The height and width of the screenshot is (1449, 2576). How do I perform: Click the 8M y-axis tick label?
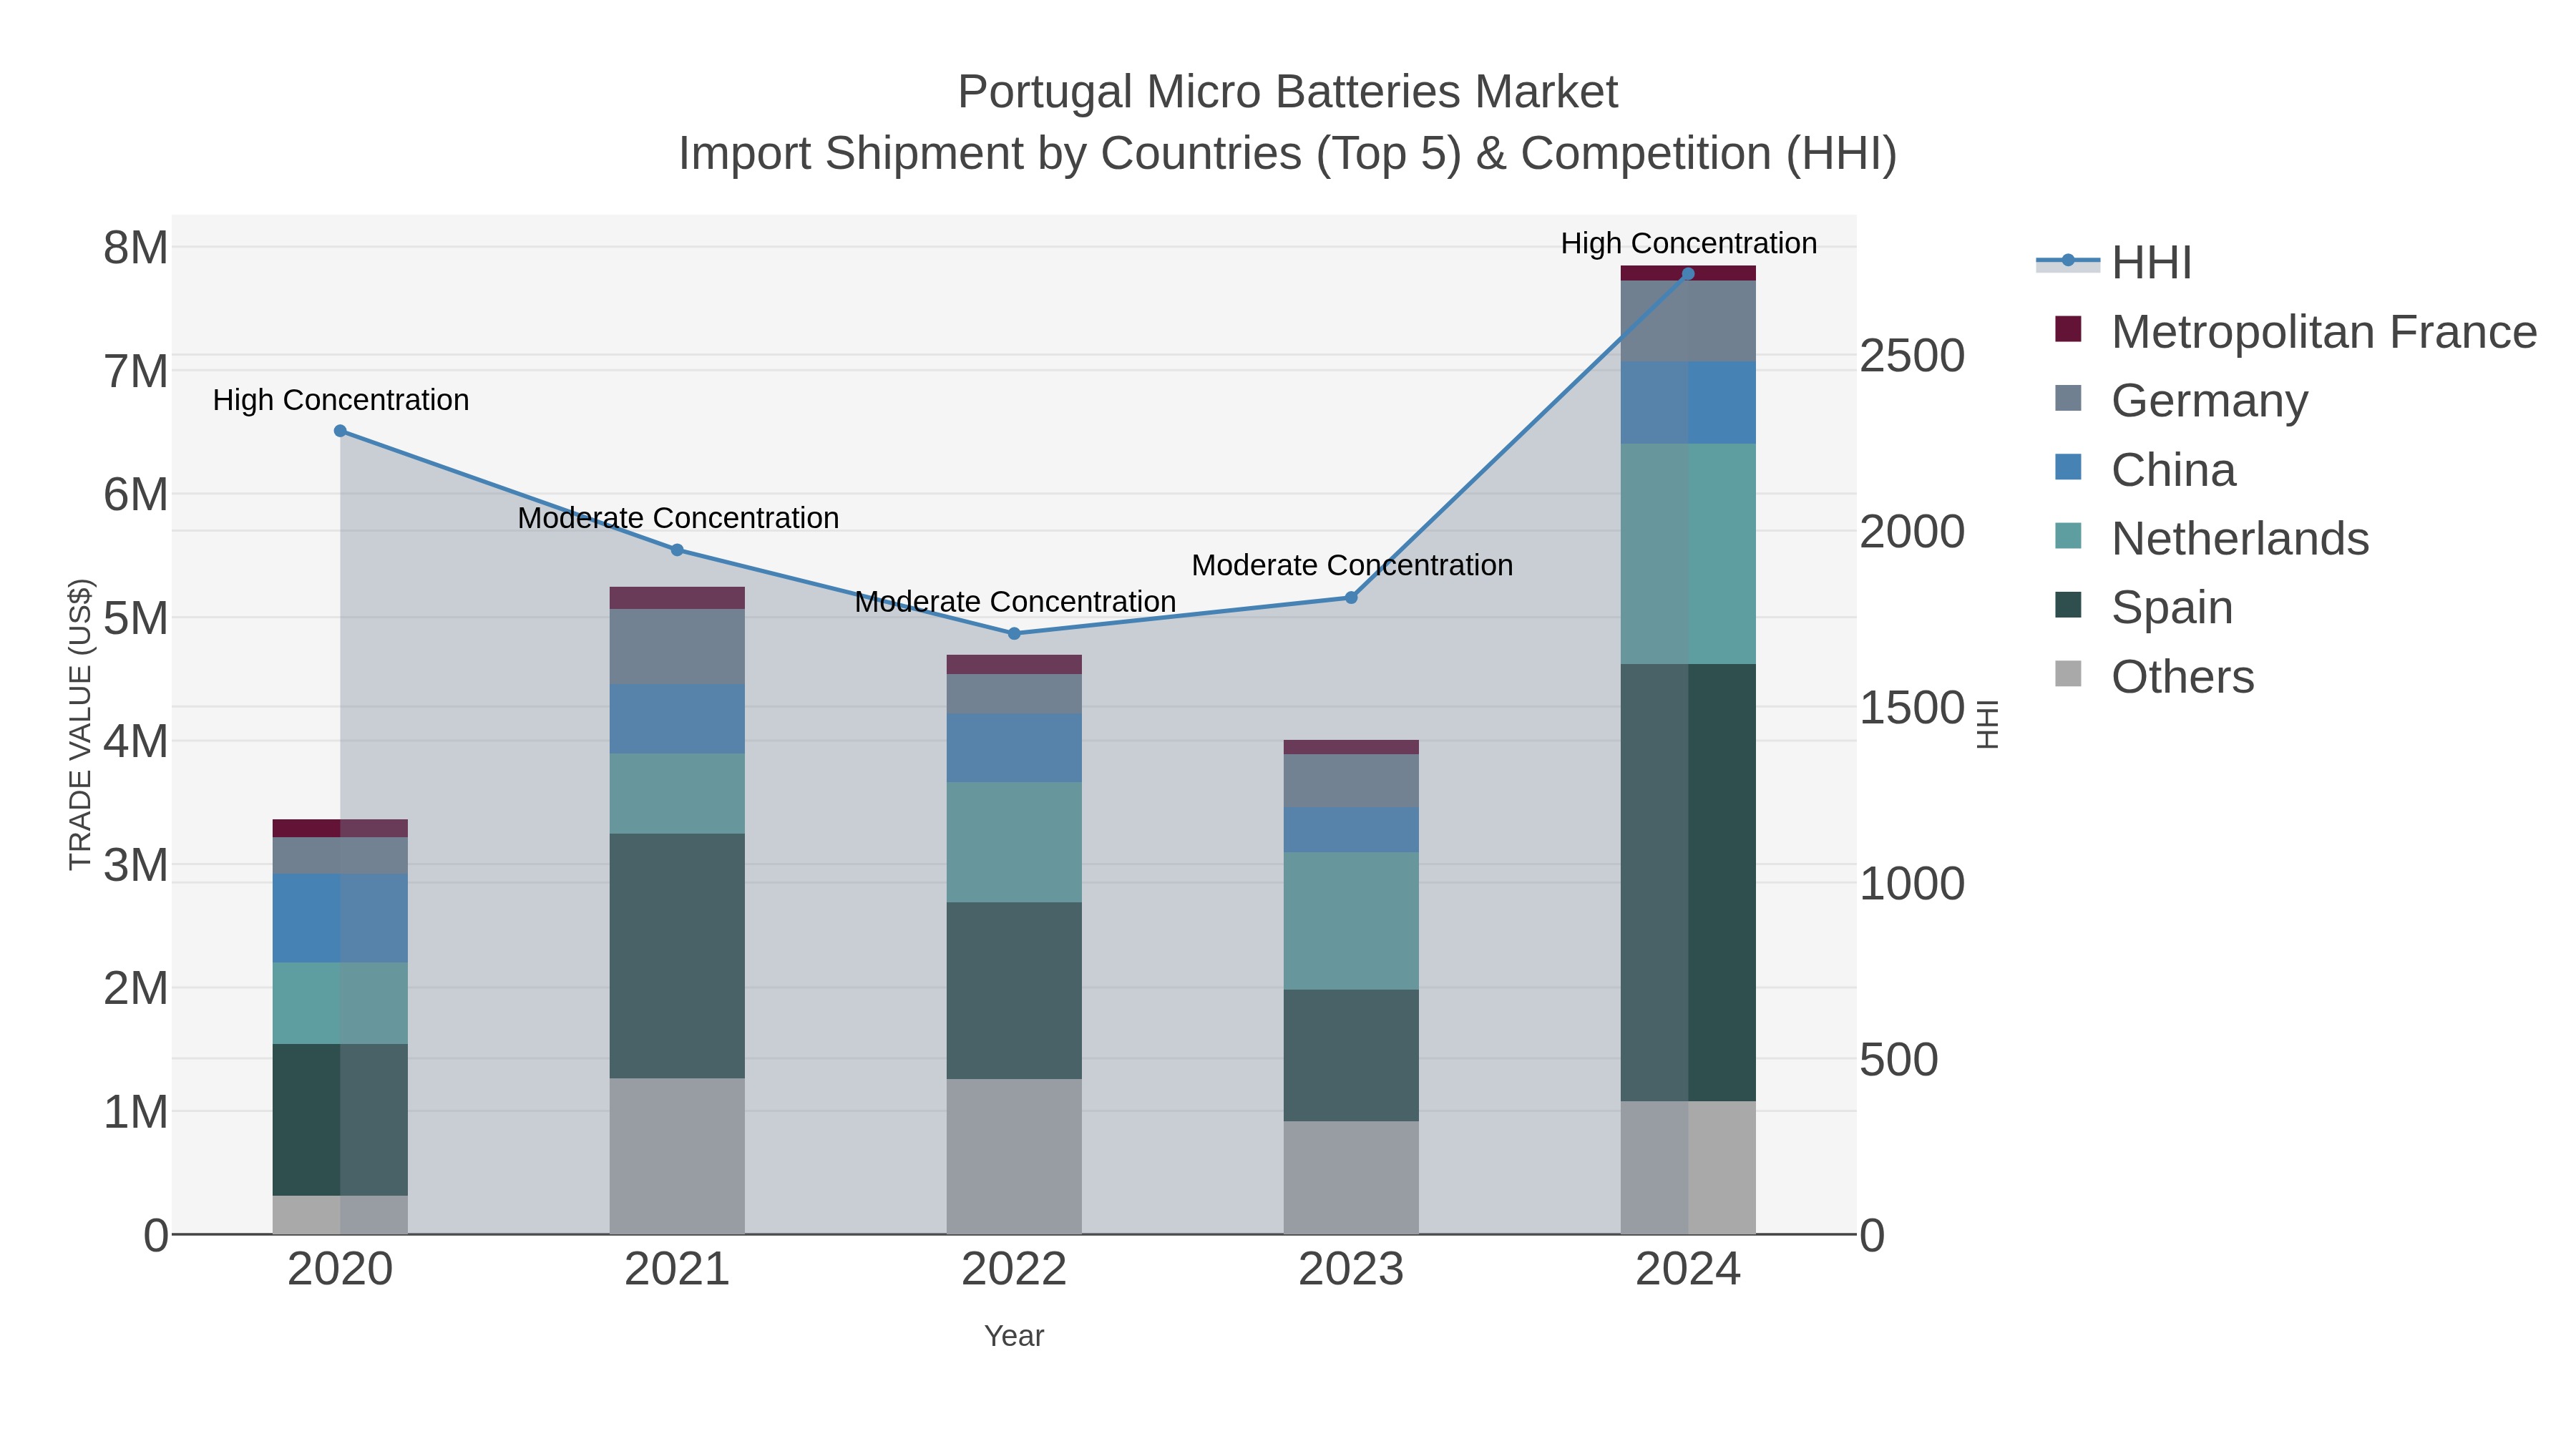[136, 247]
